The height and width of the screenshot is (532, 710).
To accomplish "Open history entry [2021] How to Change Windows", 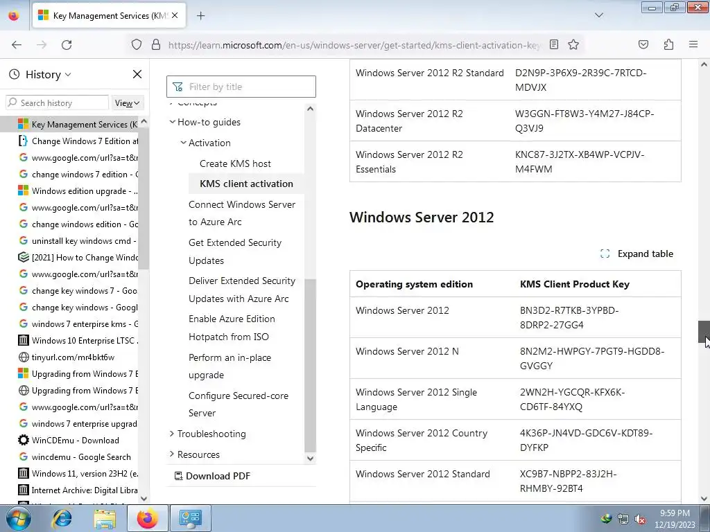I will click(77, 258).
